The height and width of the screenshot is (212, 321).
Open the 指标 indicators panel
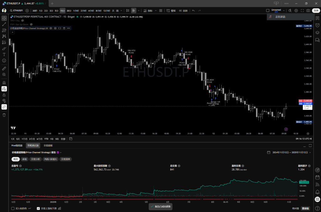[148, 10]
